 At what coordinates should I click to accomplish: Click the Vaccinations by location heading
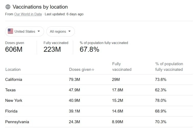[x=40, y=7]
